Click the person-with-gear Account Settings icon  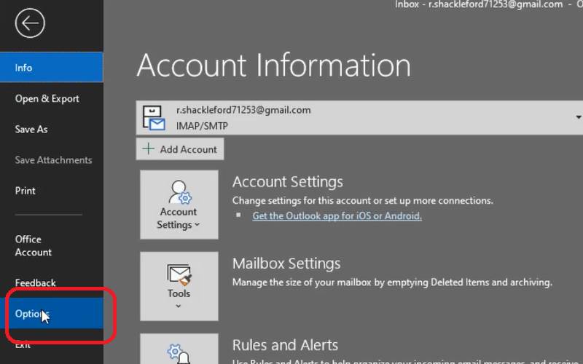tap(180, 192)
